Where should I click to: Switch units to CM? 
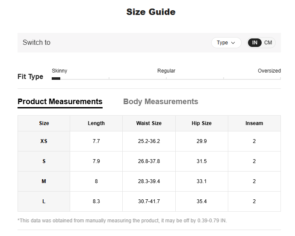tap(268, 43)
